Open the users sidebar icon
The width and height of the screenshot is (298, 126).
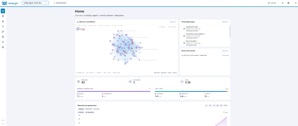point(3,42)
